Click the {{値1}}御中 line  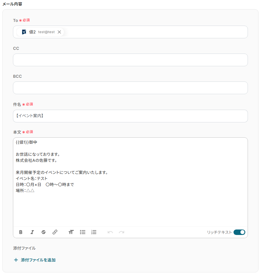(x=26, y=142)
